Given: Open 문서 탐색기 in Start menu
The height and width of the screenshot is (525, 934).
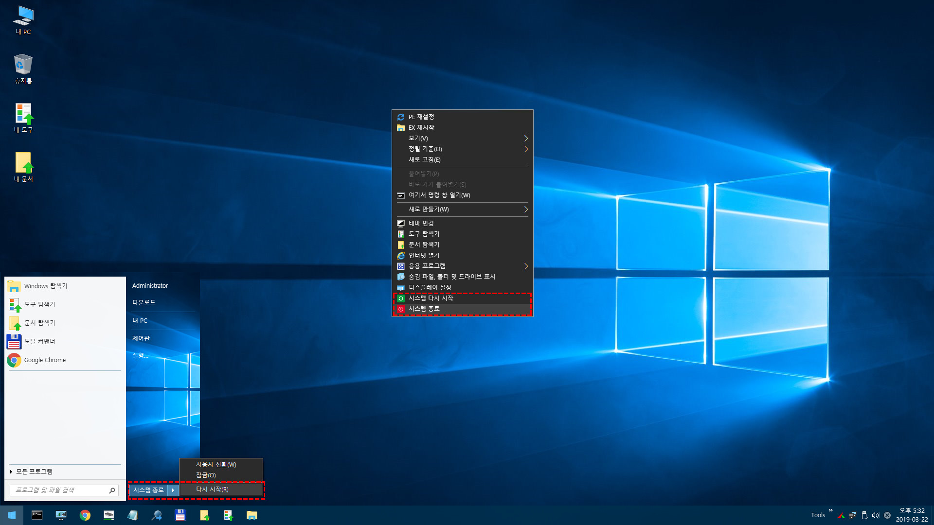Looking at the screenshot, I should pyautogui.click(x=64, y=323).
